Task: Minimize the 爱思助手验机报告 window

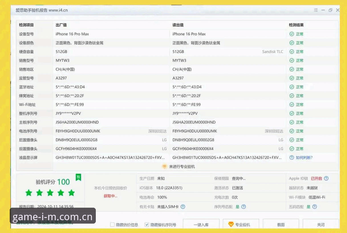Action: (323, 10)
